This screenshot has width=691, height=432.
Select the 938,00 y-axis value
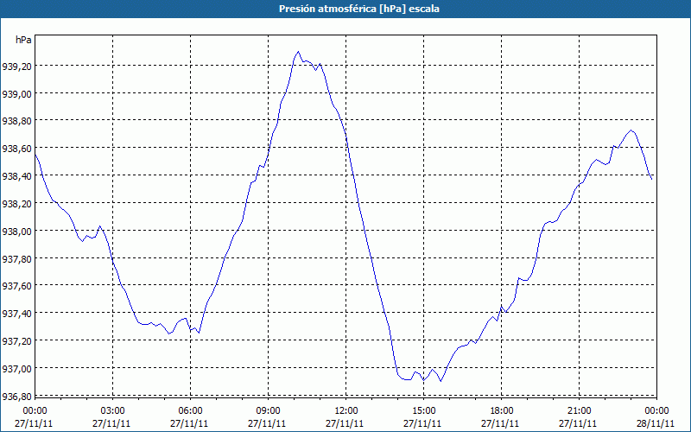coord(16,232)
